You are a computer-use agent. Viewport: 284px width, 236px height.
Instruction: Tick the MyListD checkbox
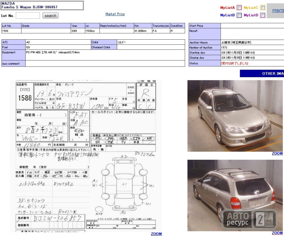[x=262, y=15]
